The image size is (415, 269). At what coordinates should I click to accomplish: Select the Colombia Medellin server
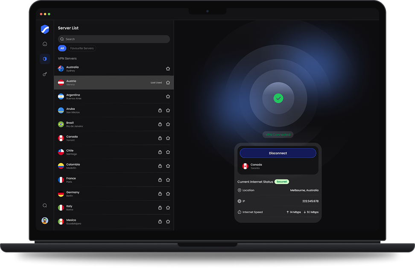114,166
